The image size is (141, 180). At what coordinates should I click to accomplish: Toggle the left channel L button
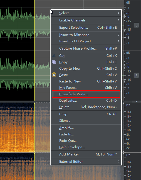tap(136, 25)
